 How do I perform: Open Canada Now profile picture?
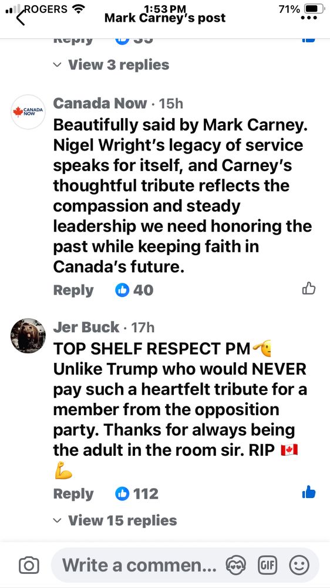point(28,112)
